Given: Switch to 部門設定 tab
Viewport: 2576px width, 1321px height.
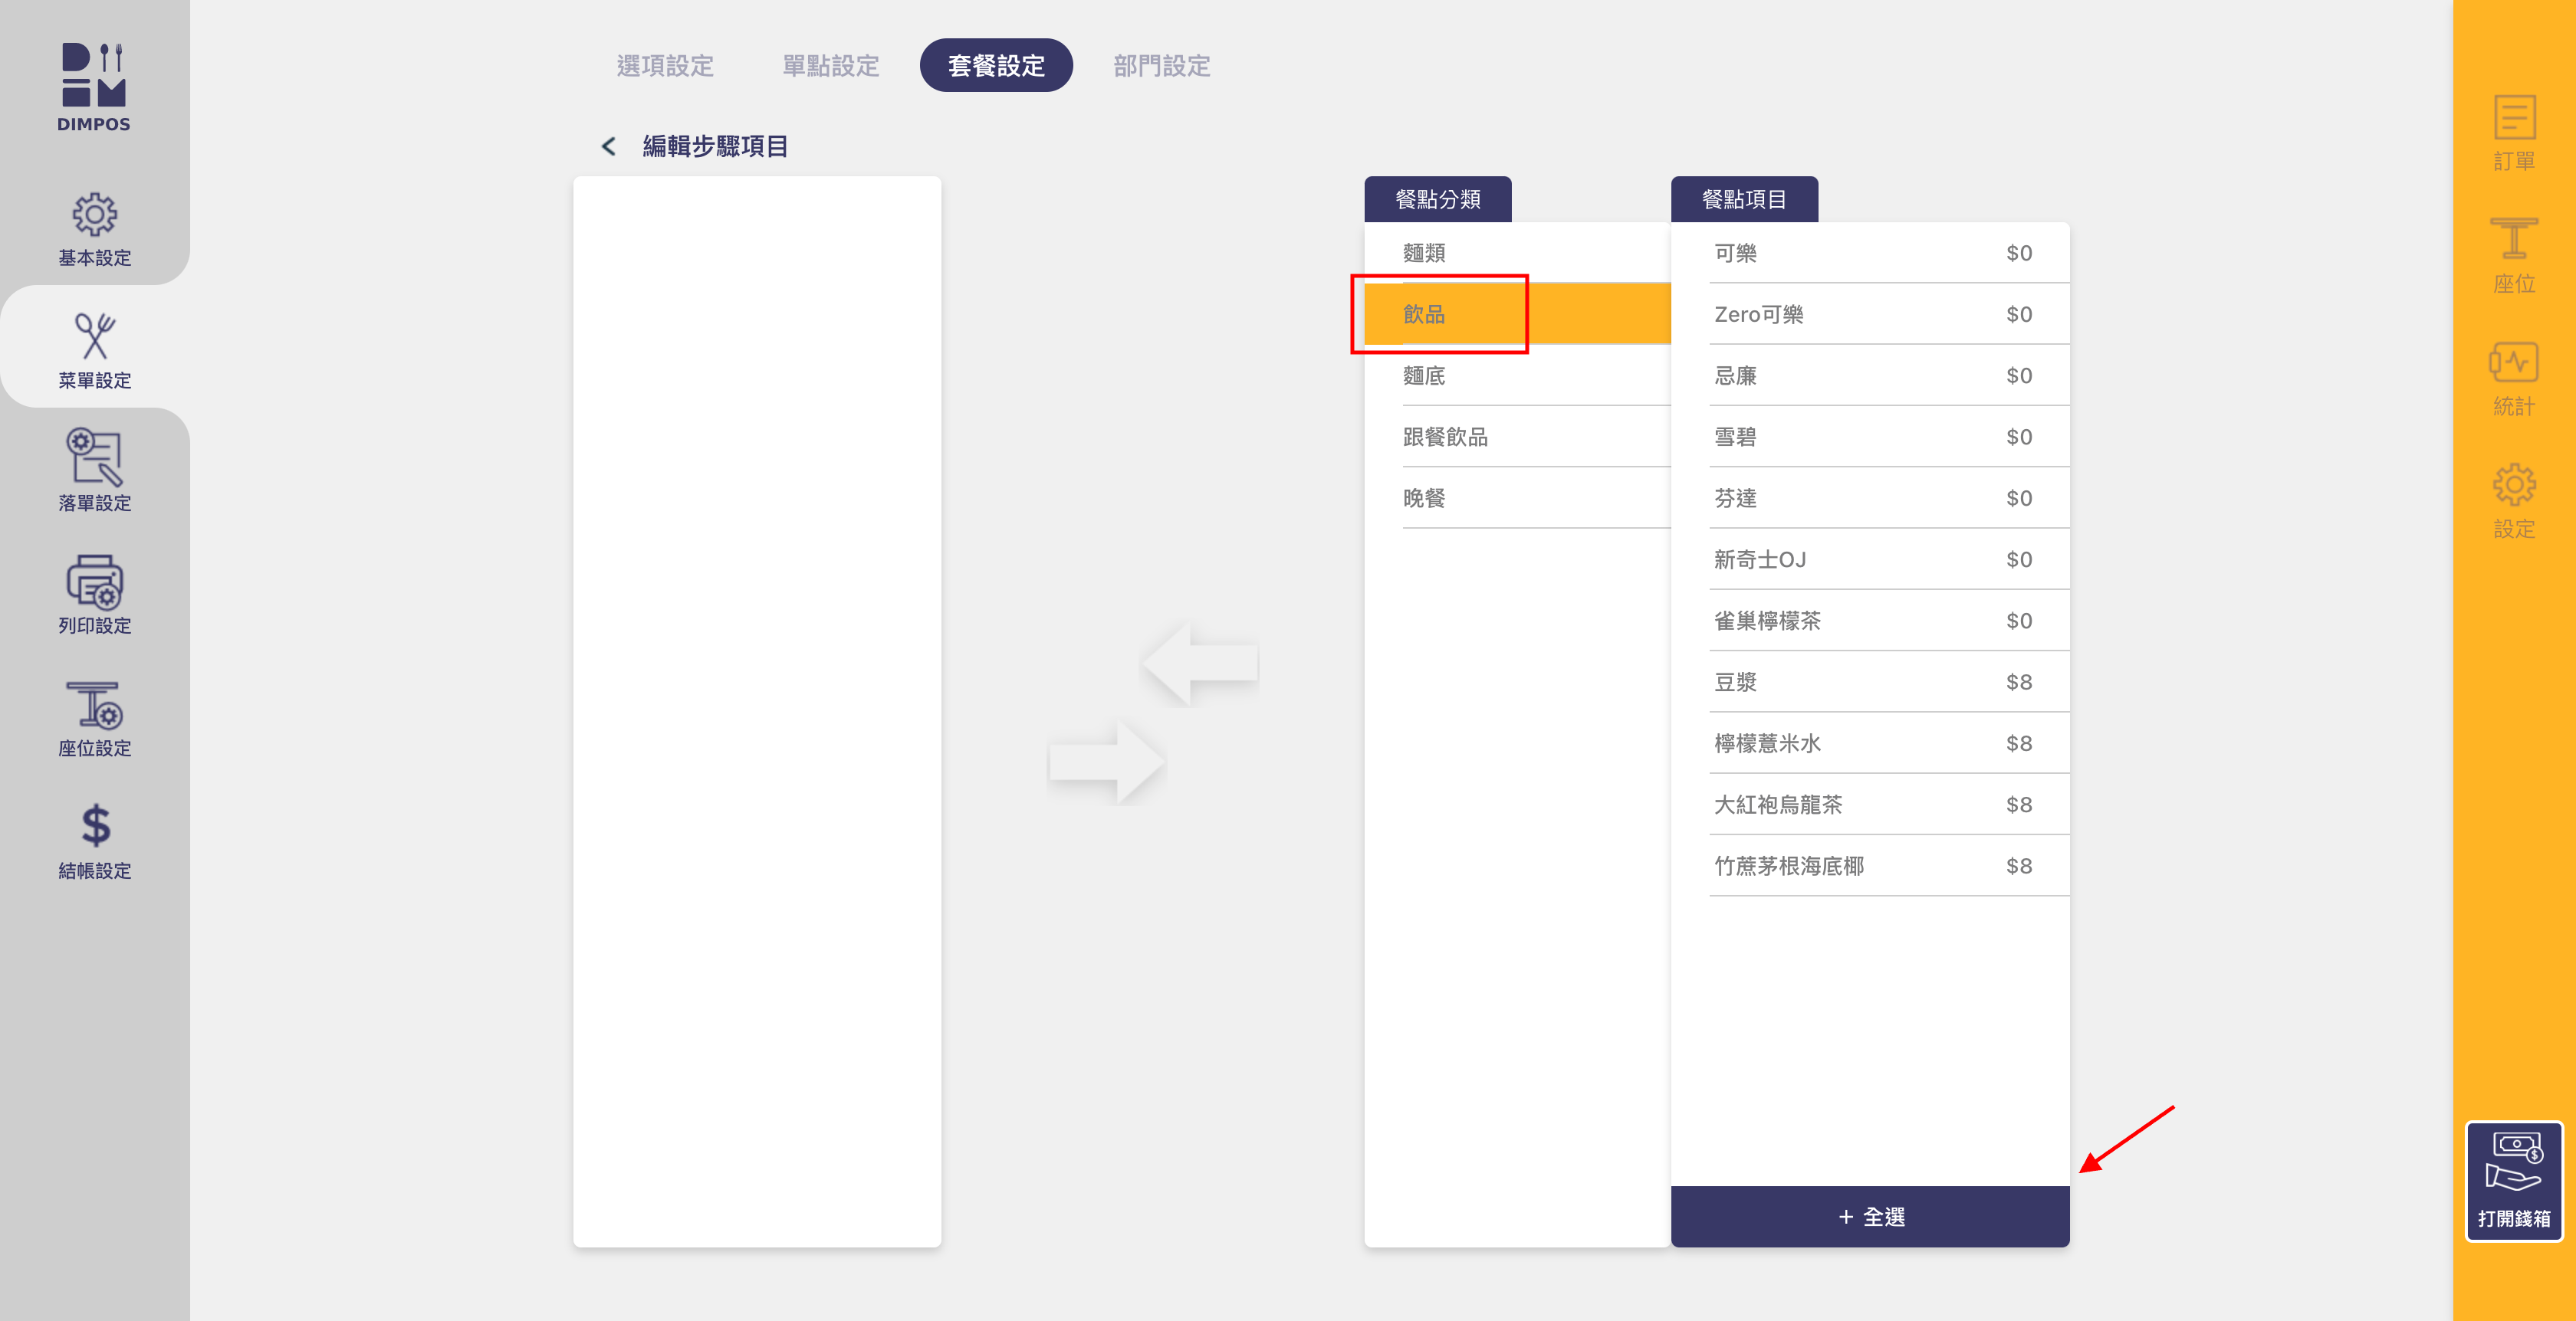Looking at the screenshot, I should pos(1161,66).
